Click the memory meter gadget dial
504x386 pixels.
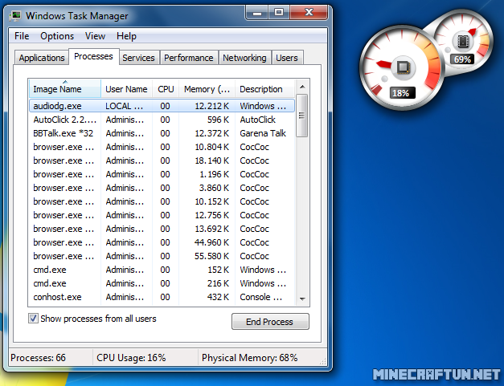pos(463,41)
